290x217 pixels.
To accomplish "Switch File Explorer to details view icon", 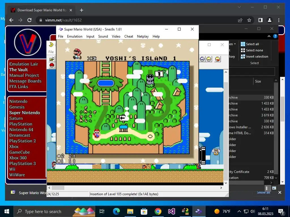I will pyautogui.click(x=267, y=188).
